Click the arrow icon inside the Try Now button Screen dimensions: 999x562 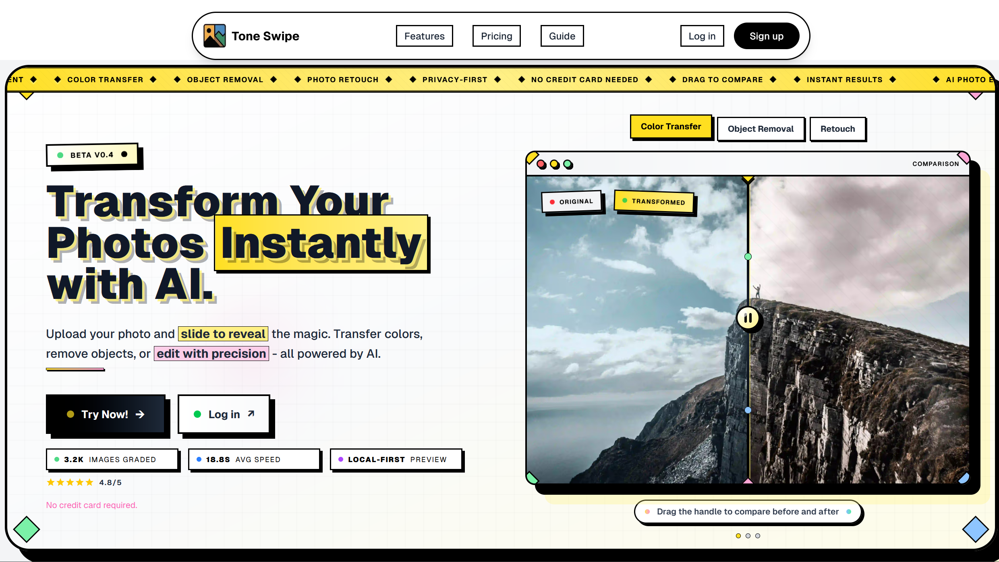141,414
